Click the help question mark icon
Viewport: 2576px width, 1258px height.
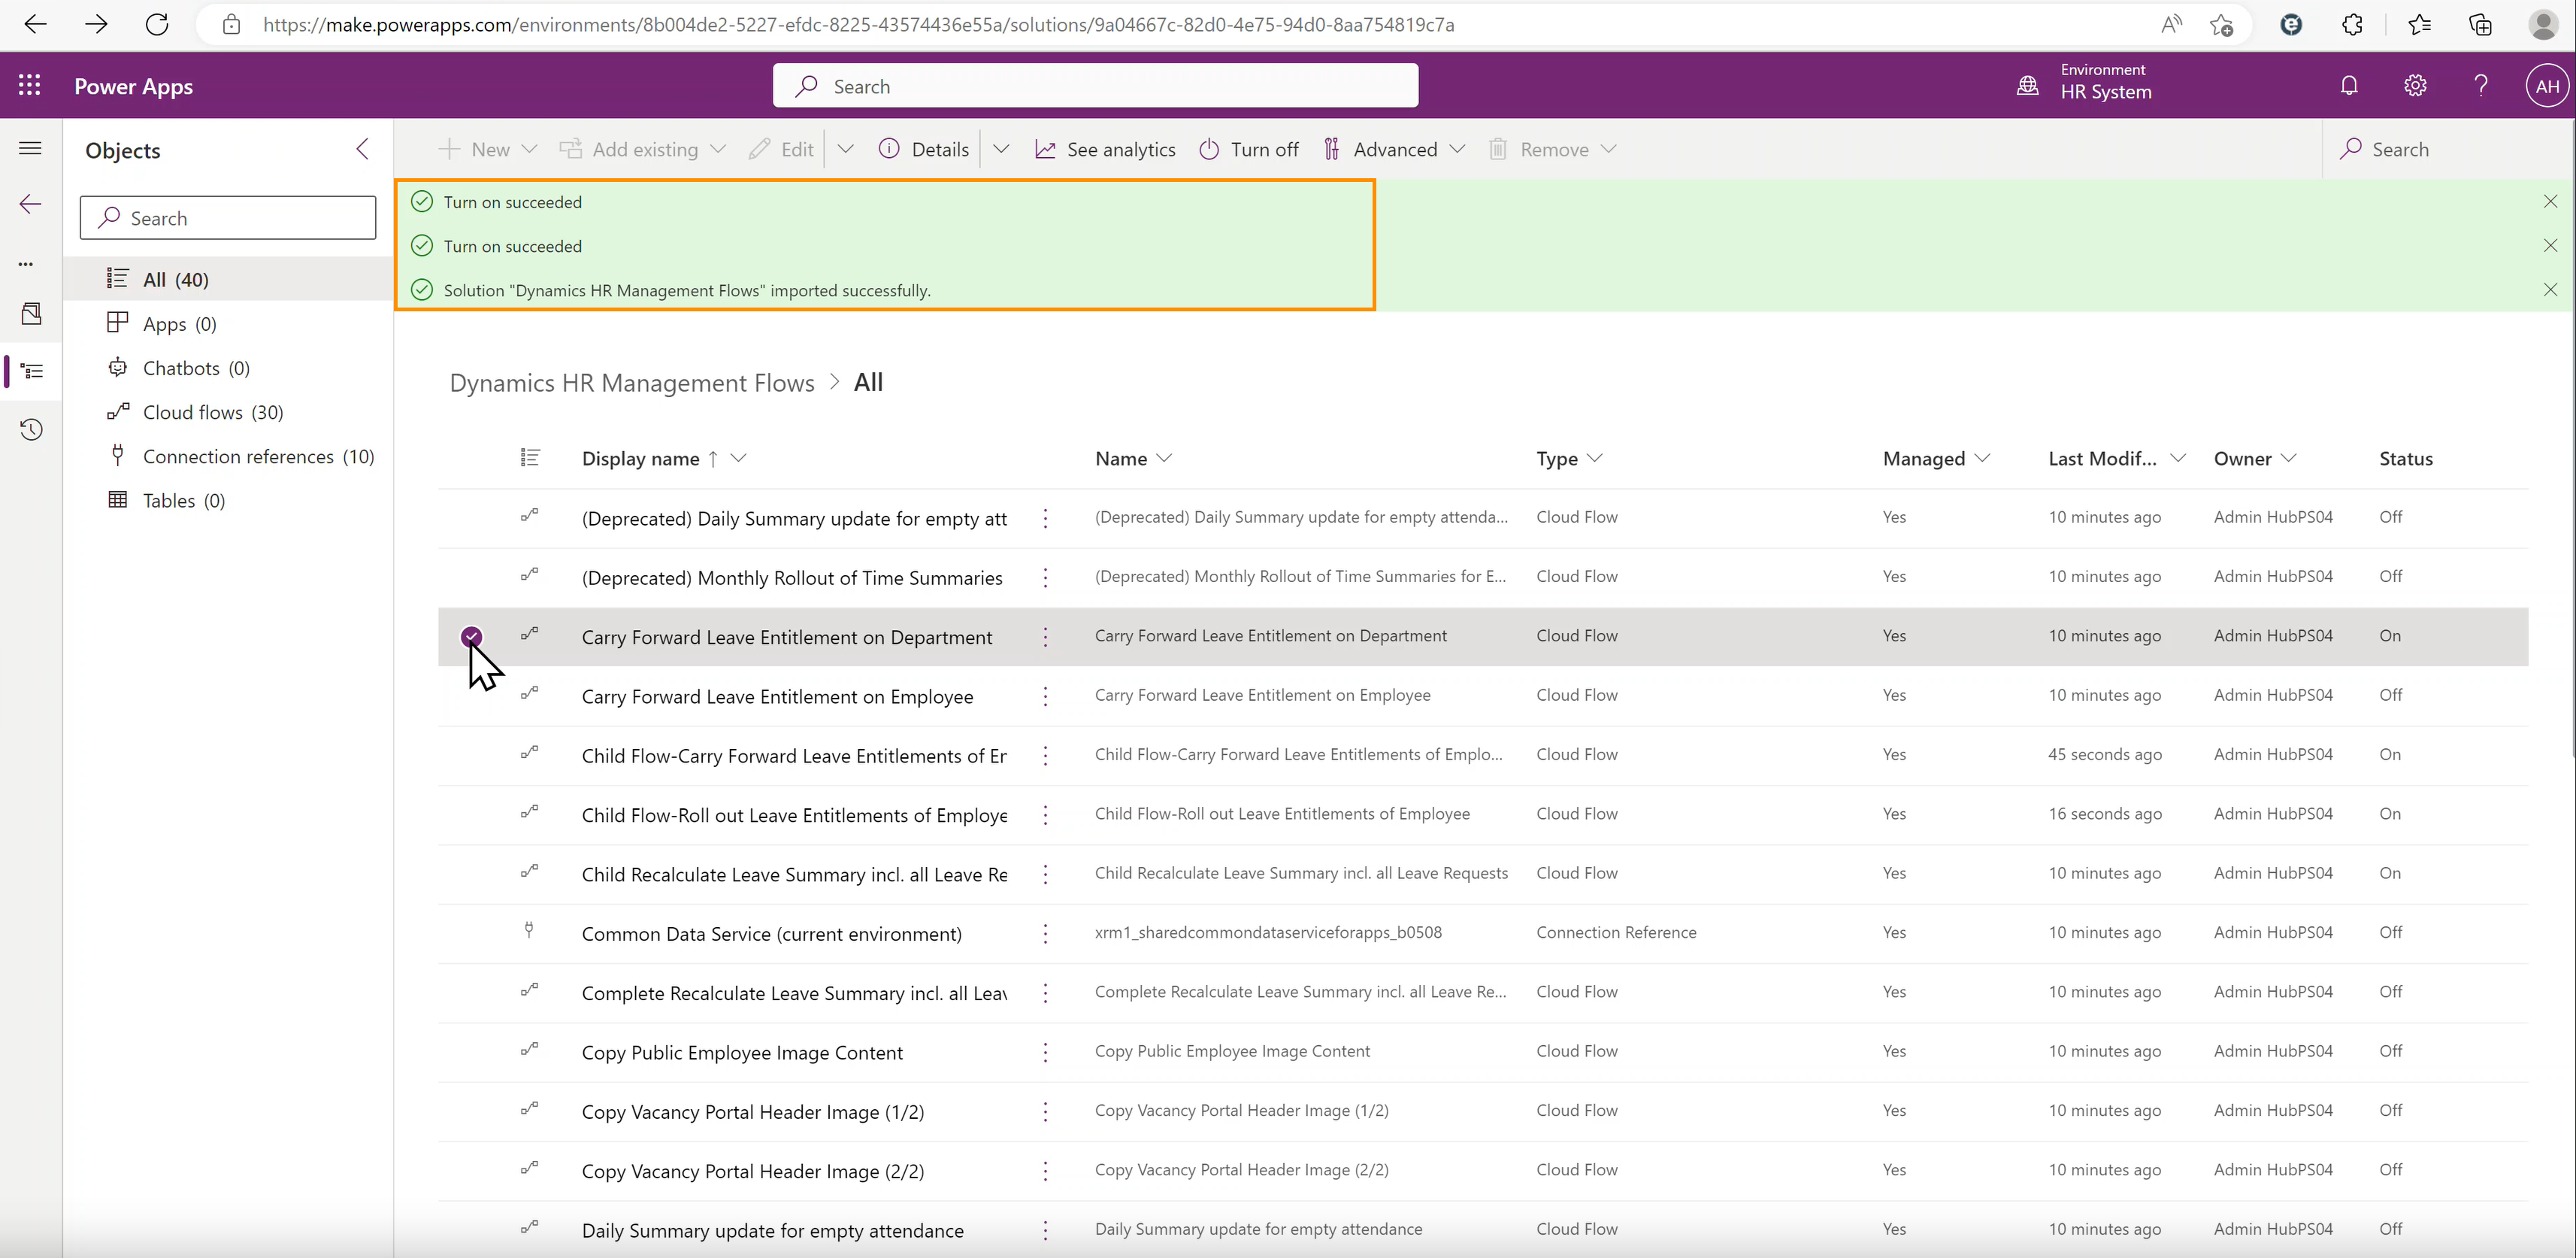[2481, 86]
